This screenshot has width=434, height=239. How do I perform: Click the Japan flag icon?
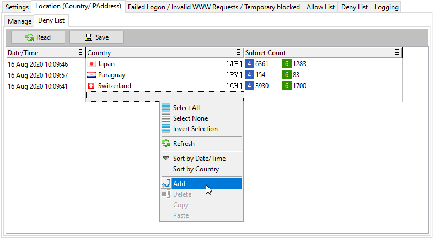tap(92, 64)
